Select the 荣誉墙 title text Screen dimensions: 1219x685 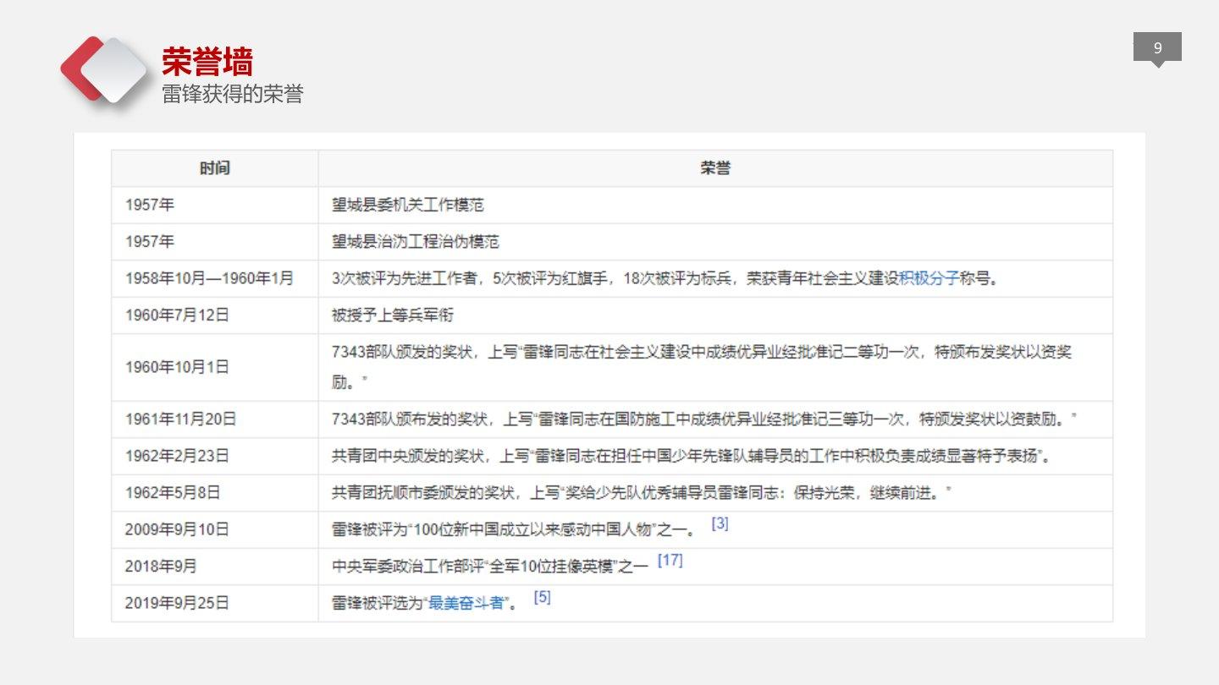(x=207, y=61)
